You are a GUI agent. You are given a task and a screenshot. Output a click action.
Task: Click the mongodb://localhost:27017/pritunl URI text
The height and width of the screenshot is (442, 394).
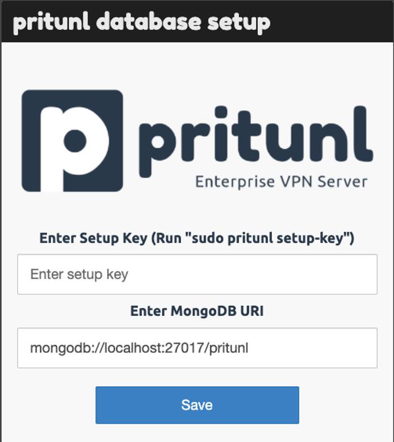139,348
